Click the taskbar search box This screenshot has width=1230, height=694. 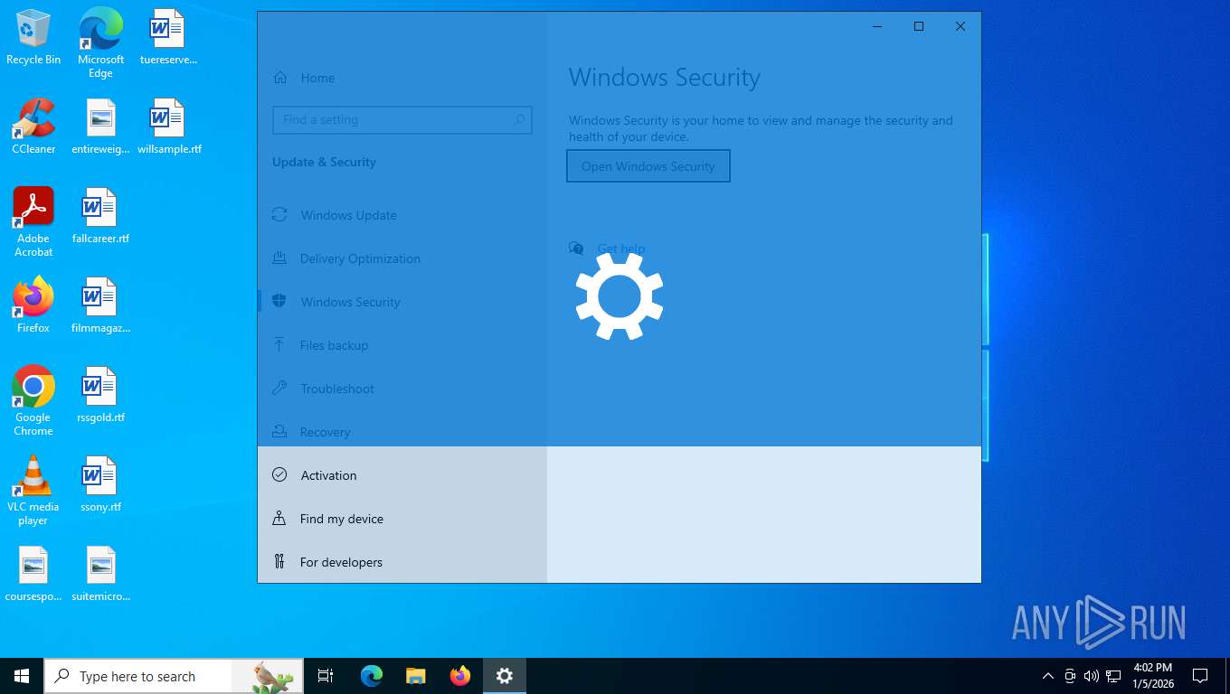point(174,676)
